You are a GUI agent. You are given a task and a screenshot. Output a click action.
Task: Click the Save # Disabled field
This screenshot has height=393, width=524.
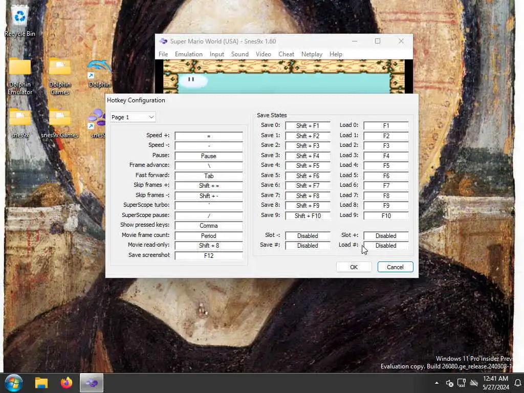pos(308,246)
